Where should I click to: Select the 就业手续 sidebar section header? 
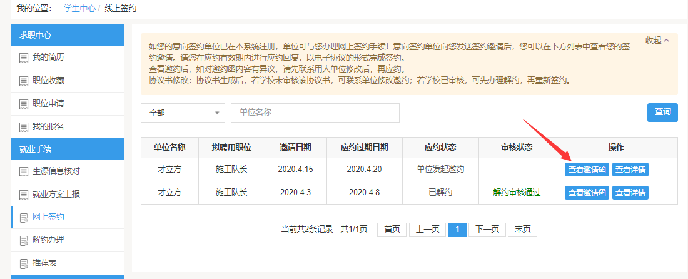[x=68, y=149]
